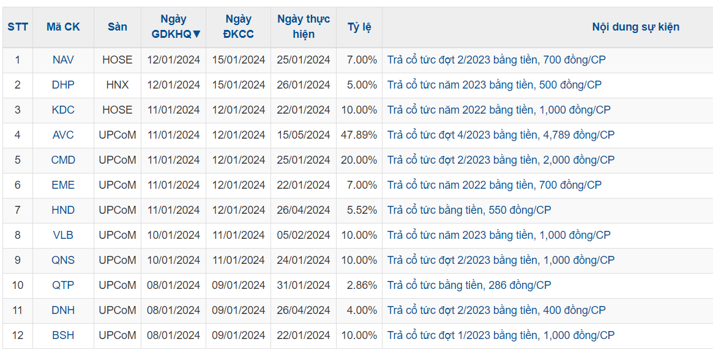Viewport: 713px width, 350px height.
Task: Click the CMD ticker link
Action: 63,160
